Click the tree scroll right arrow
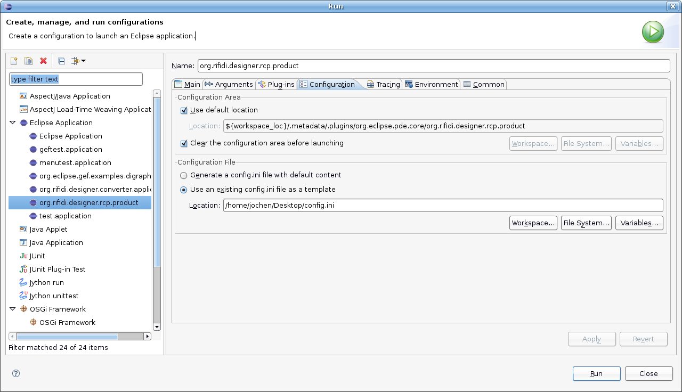Image resolution: width=682 pixels, height=392 pixels. (148, 336)
